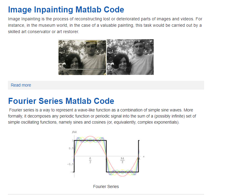
Task: Select the restored grayscale photo on the right
Action: 130,57
